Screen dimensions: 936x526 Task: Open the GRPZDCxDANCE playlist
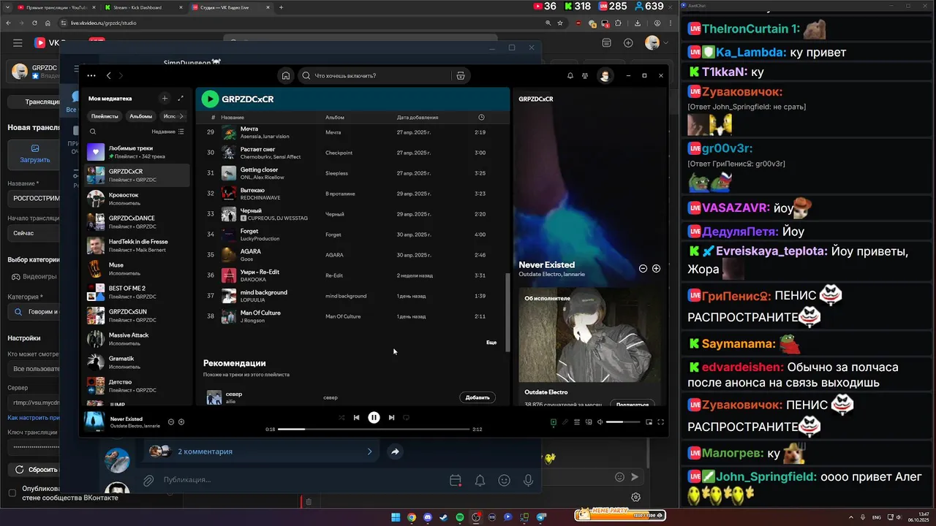point(137,222)
